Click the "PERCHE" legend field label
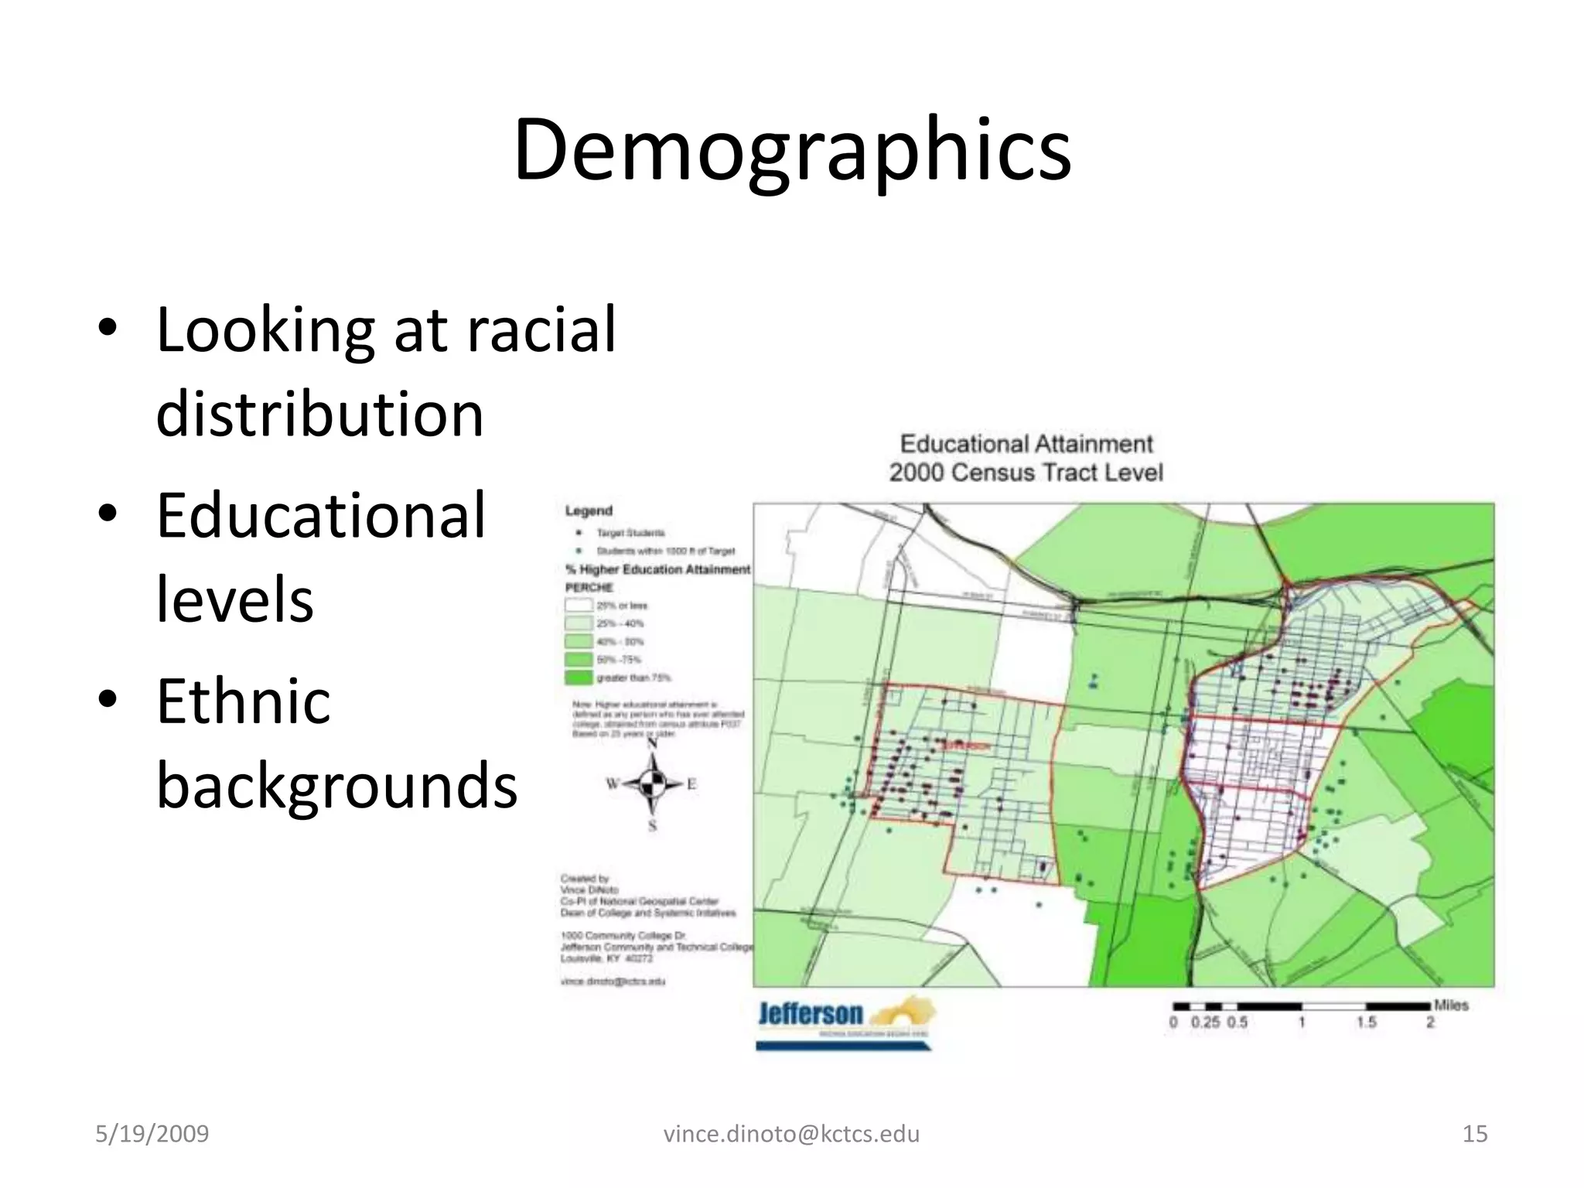The image size is (1584, 1188). [x=589, y=588]
